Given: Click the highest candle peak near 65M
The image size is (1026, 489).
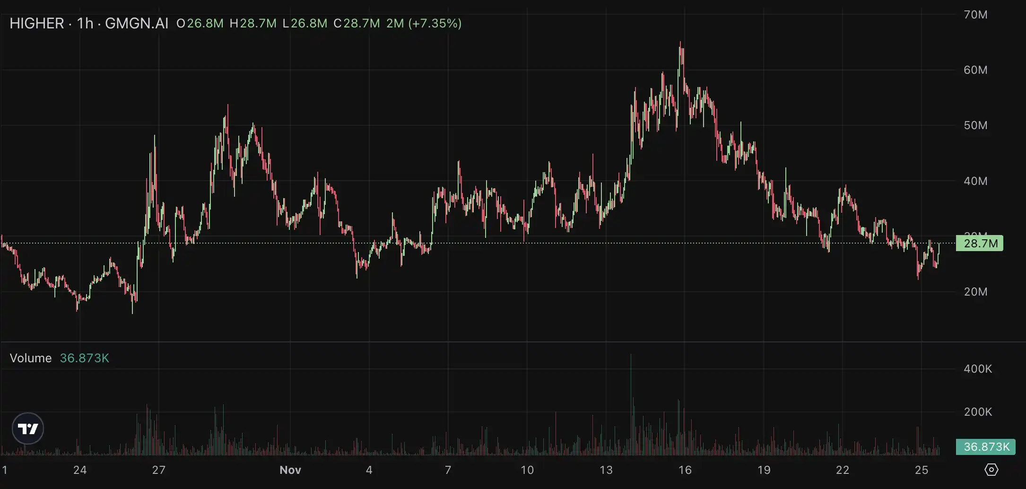Looking at the screenshot, I should tap(680, 44).
